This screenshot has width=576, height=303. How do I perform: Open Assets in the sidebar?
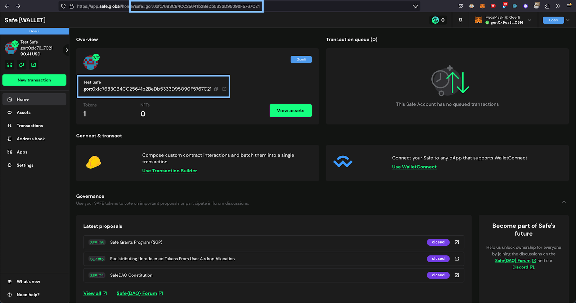click(x=34, y=113)
